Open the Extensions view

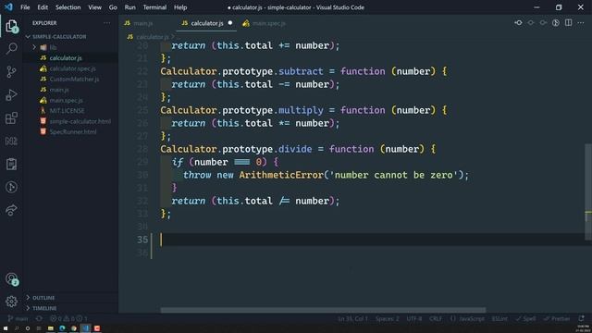click(11, 117)
